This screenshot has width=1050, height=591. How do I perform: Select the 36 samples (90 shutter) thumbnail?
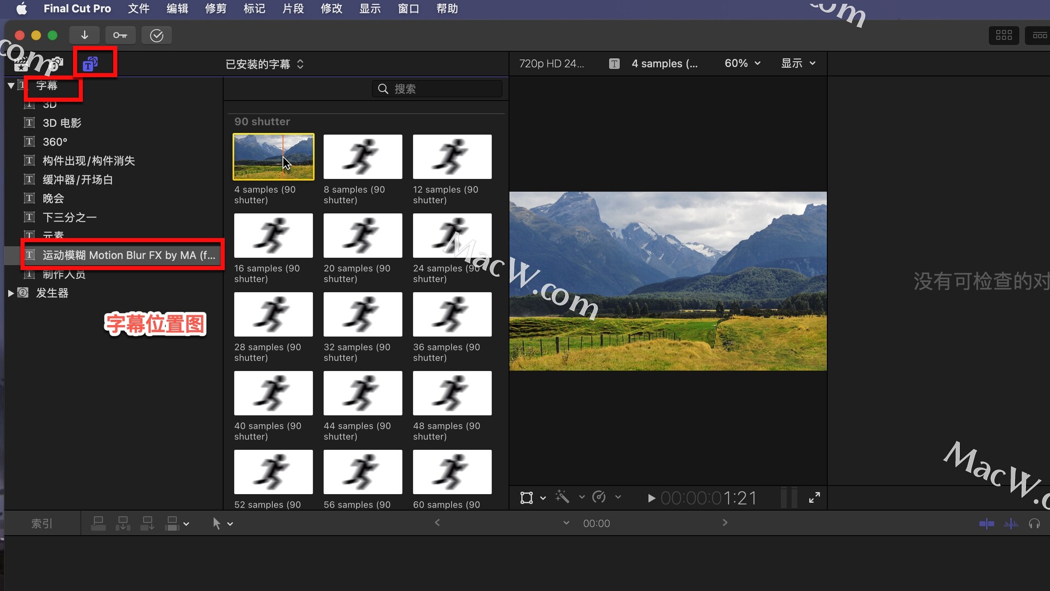pyautogui.click(x=452, y=314)
